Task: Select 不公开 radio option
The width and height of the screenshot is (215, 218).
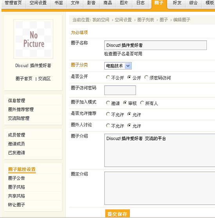Action: click(108, 77)
